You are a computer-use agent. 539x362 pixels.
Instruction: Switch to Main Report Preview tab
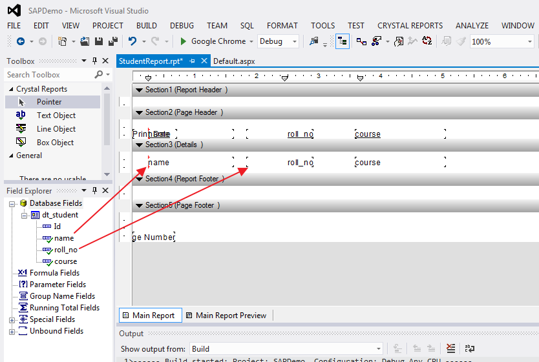click(226, 316)
